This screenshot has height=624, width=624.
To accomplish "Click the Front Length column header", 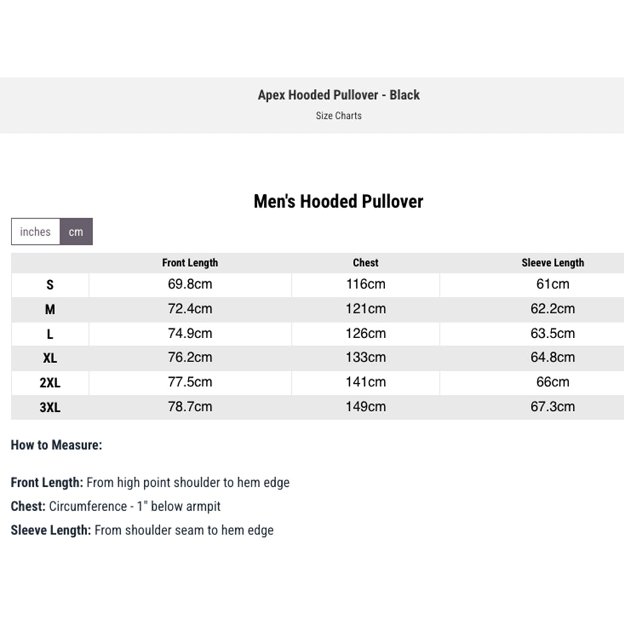I will pos(190,263).
